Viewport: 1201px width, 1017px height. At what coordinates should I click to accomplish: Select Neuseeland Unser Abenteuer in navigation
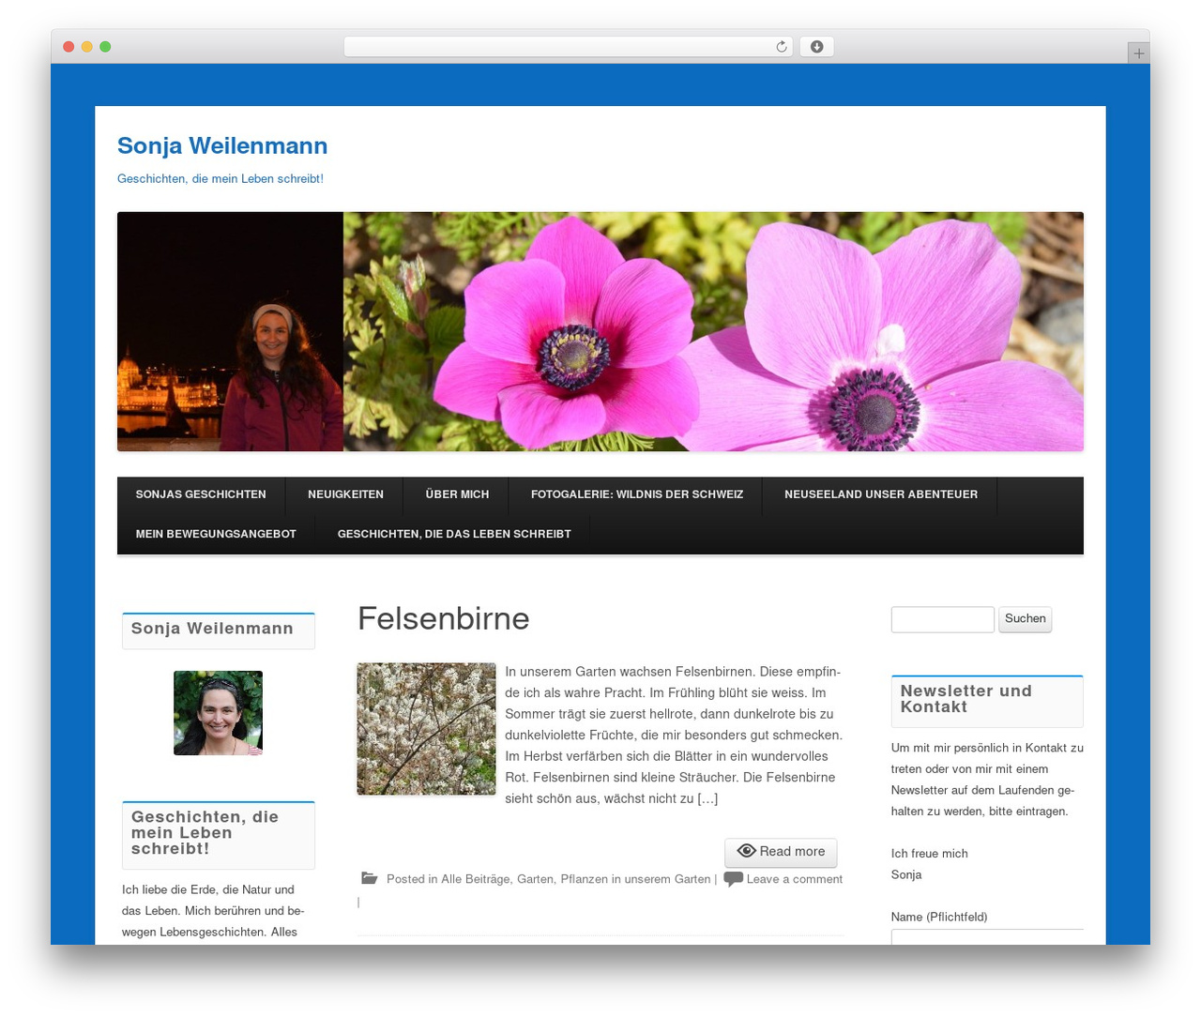tap(881, 494)
